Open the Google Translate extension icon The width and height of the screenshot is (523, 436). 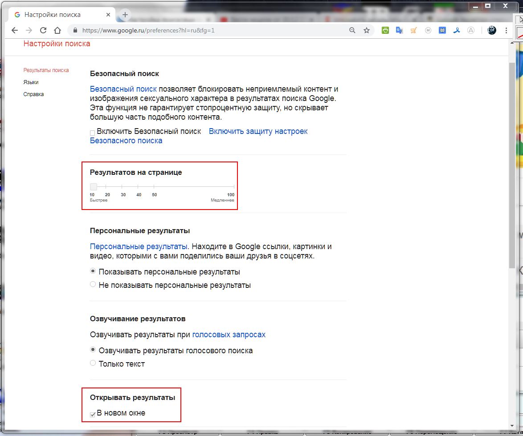[x=399, y=30]
